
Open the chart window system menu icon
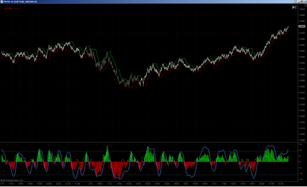pos(2,1)
